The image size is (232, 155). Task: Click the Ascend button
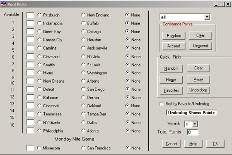[x=174, y=46]
